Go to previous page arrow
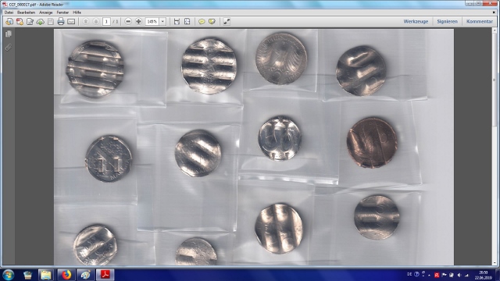 [85, 22]
